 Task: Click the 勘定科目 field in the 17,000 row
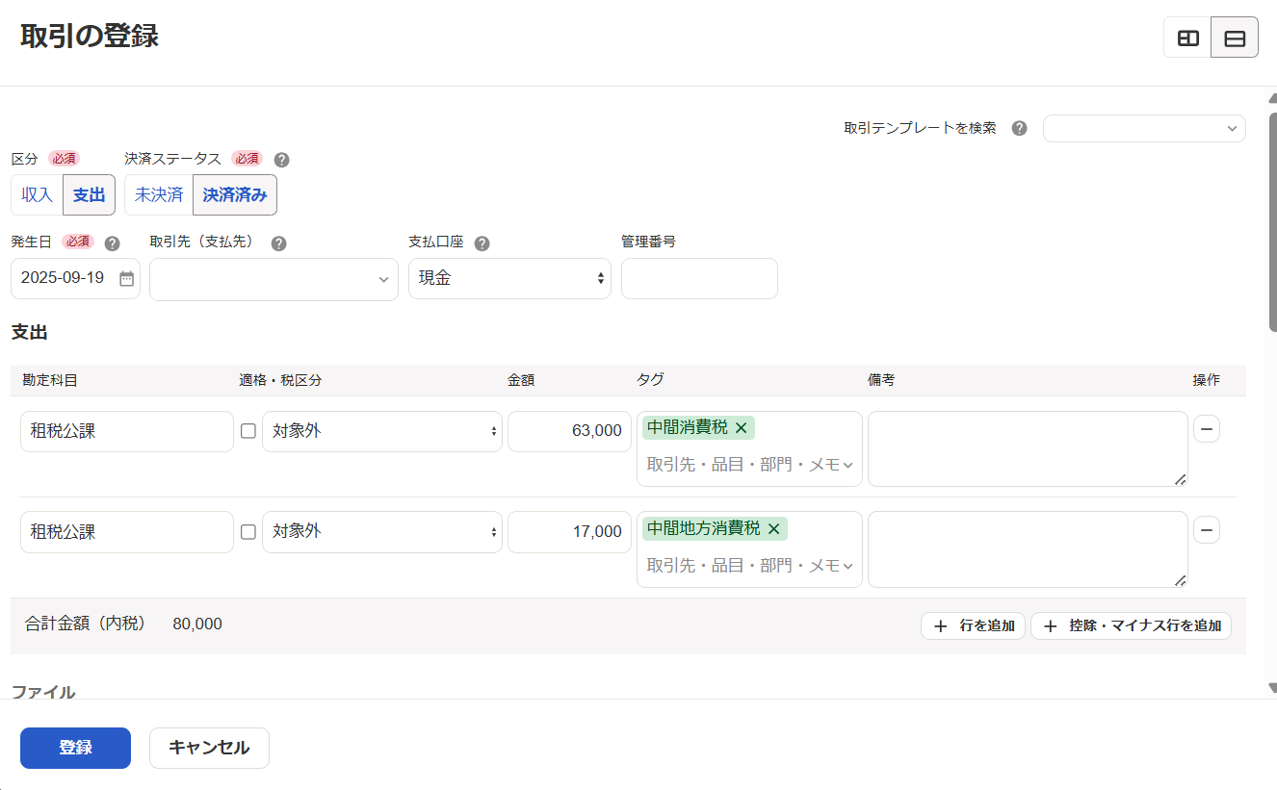(127, 531)
